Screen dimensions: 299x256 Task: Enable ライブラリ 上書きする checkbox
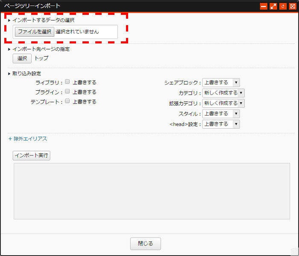pyautogui.click(x=67, y=82)
